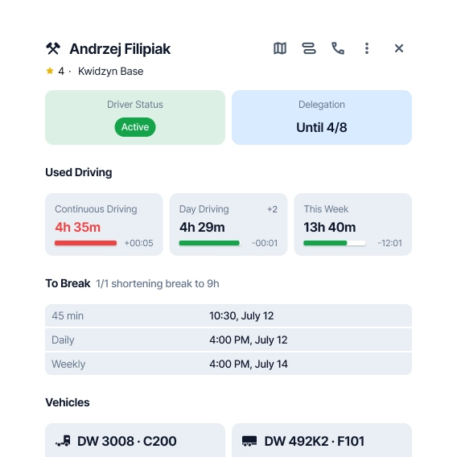Viewport: 457px width, 457px height.
Task: Open the map view icon
Action: (x=280, y=48)
